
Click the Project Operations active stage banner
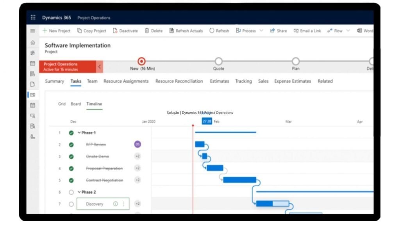click(x=68, y=67)
